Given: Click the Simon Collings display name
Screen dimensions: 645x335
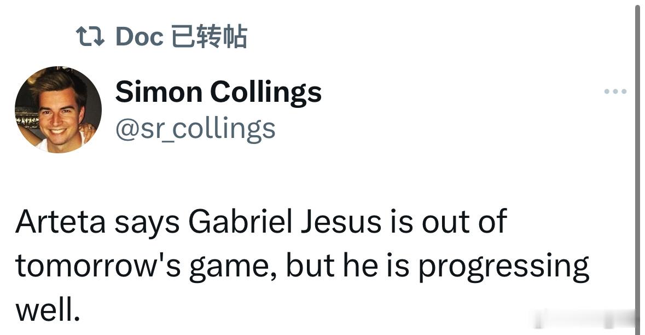Looking at the screenshot, I should [218, 92].
